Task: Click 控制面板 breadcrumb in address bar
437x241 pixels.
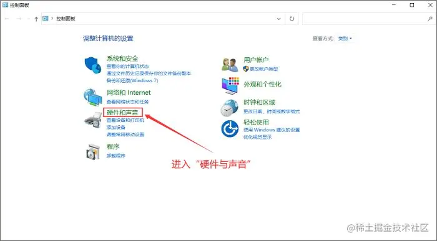Action: coord(66,18)
